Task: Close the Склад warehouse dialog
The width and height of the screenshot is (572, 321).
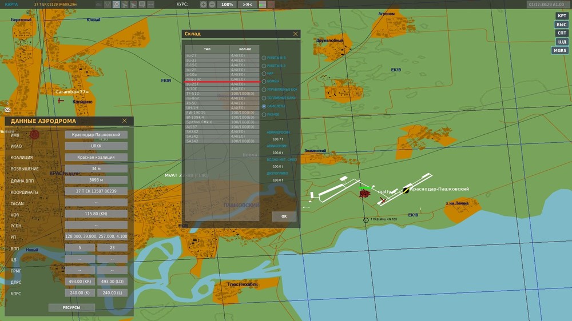Action: [x=295, y=34]
